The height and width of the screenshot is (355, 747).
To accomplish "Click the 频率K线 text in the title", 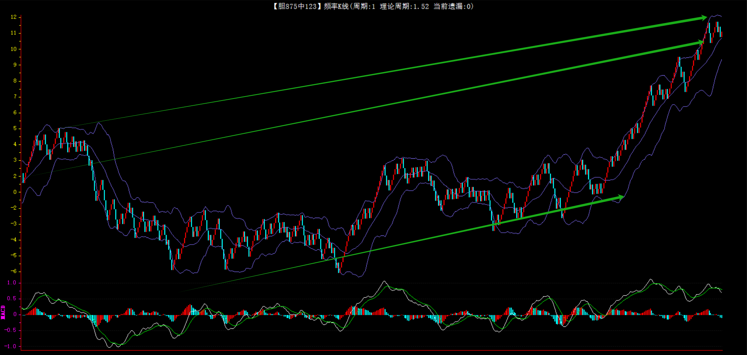I will [x=336, y=6].
